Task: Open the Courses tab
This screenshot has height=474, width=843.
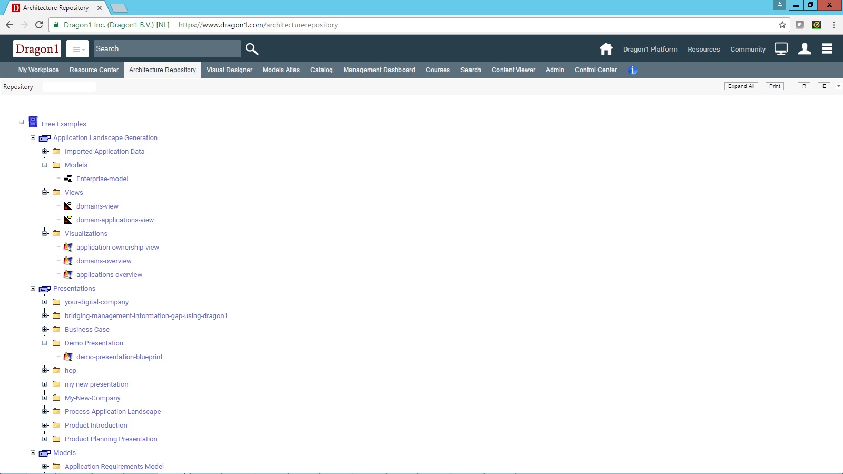Action: pyautogui.click(x=438, y=70)
